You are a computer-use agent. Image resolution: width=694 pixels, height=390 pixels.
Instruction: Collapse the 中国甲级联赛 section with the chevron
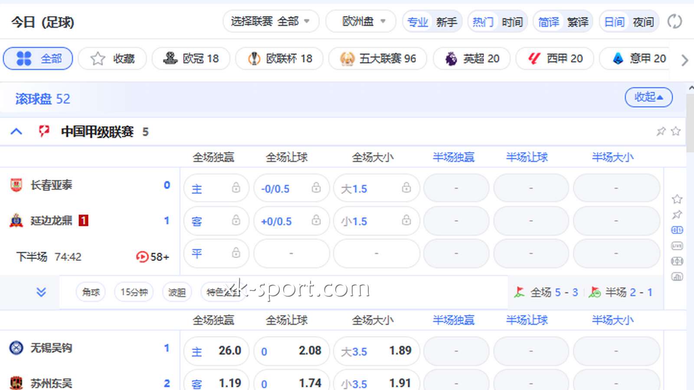(16, 131)
